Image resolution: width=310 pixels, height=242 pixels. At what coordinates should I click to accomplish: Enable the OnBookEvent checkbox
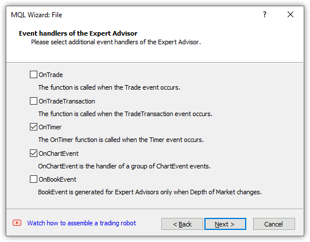(x=33, y=179)
